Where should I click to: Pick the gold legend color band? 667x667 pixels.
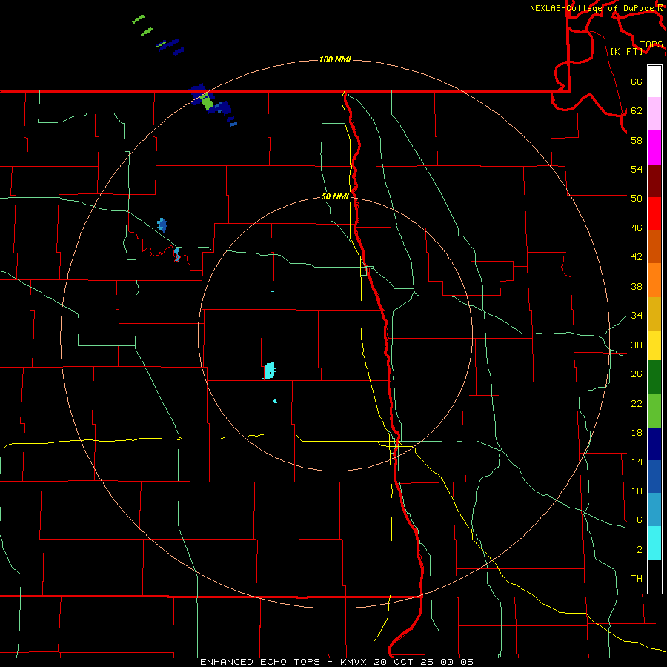click(654, 313)
